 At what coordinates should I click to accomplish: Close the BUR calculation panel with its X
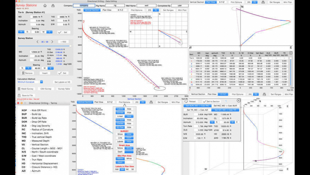[x=239, y=100]
